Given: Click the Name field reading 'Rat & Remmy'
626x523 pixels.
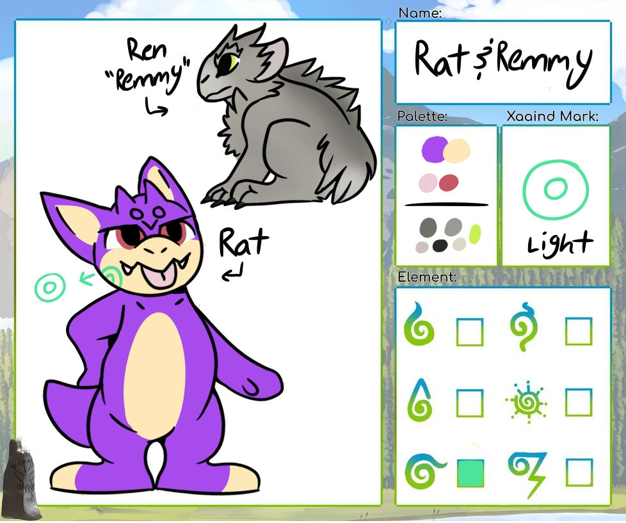Looking at the screenshot, I should tap(502, 62).
